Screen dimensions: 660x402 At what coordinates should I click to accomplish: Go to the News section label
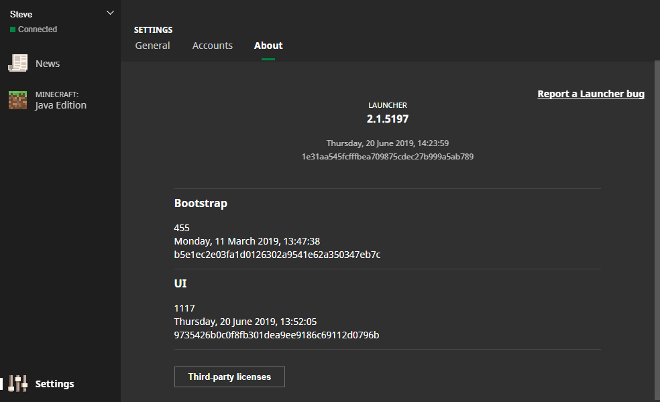click(x=48, y=64)
